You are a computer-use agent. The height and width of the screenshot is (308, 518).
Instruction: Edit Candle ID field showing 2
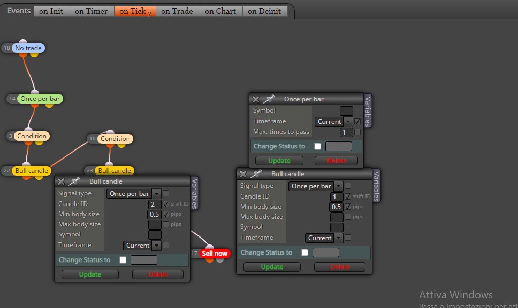pyautogui.click(x=155, y=204)
